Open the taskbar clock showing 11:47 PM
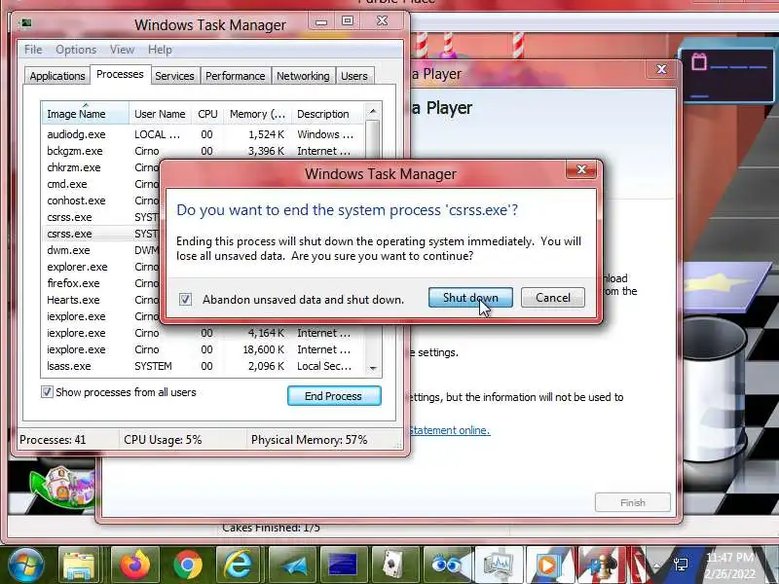 pos(729,566)
